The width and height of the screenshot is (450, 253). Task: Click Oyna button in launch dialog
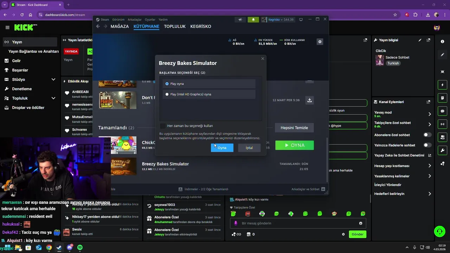(222, 148)
